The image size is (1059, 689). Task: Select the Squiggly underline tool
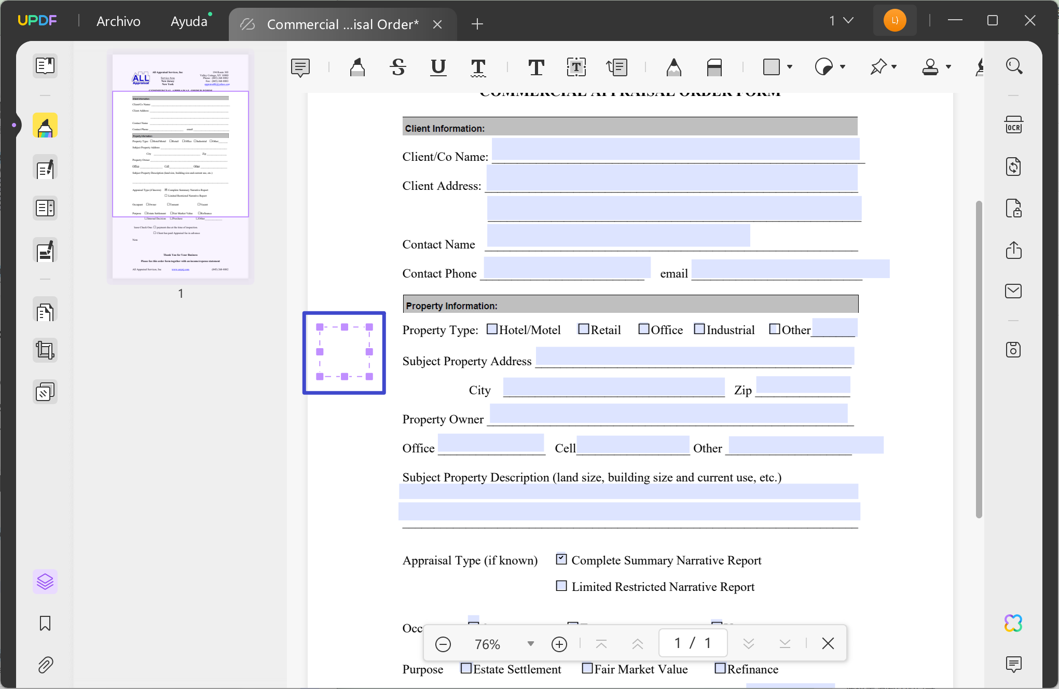pyautogui.click(x=478, y=67)
